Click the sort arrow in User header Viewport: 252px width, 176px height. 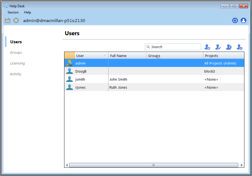click(105, 55)
